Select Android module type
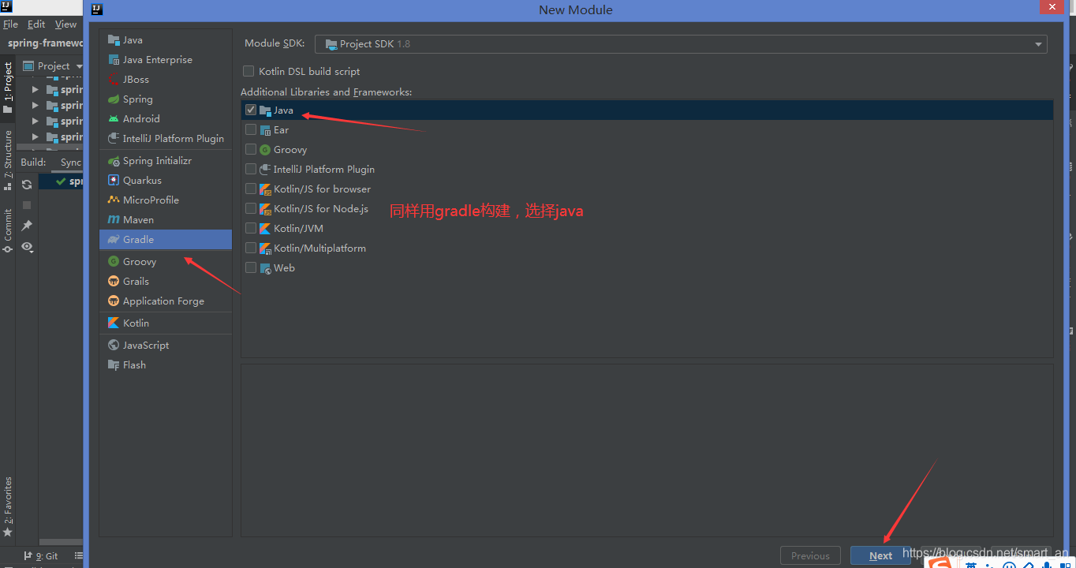 click(166, 118)
